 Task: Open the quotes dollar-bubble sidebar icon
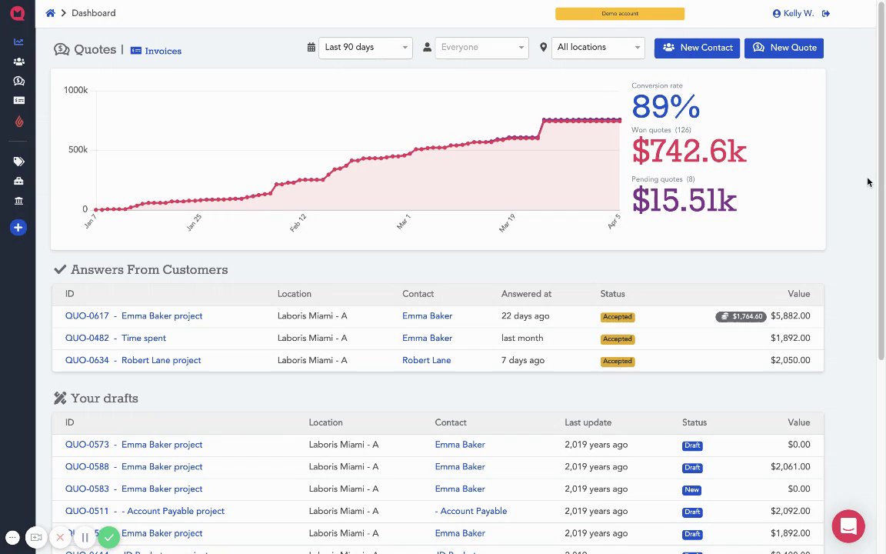18,81
